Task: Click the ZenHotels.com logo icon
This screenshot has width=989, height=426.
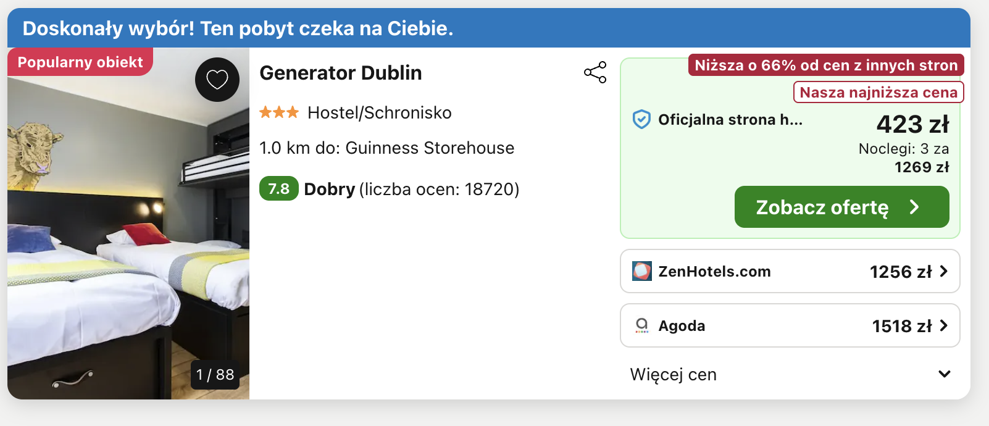Action: [x=642, y=271]
